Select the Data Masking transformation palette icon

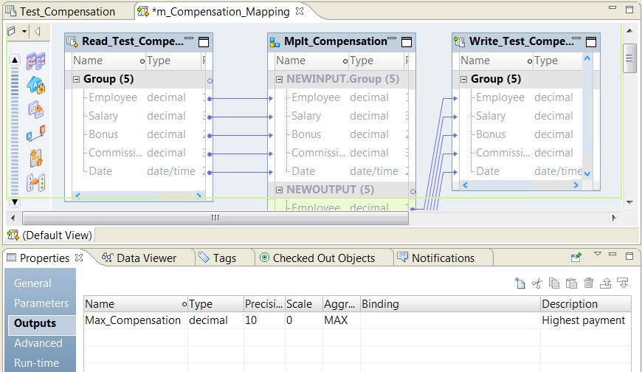(36, 85)
